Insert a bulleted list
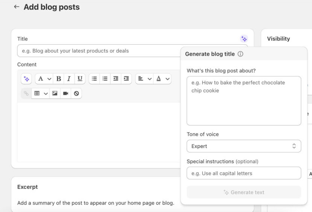Screen dimensions: 312x212 click(94, 79)
